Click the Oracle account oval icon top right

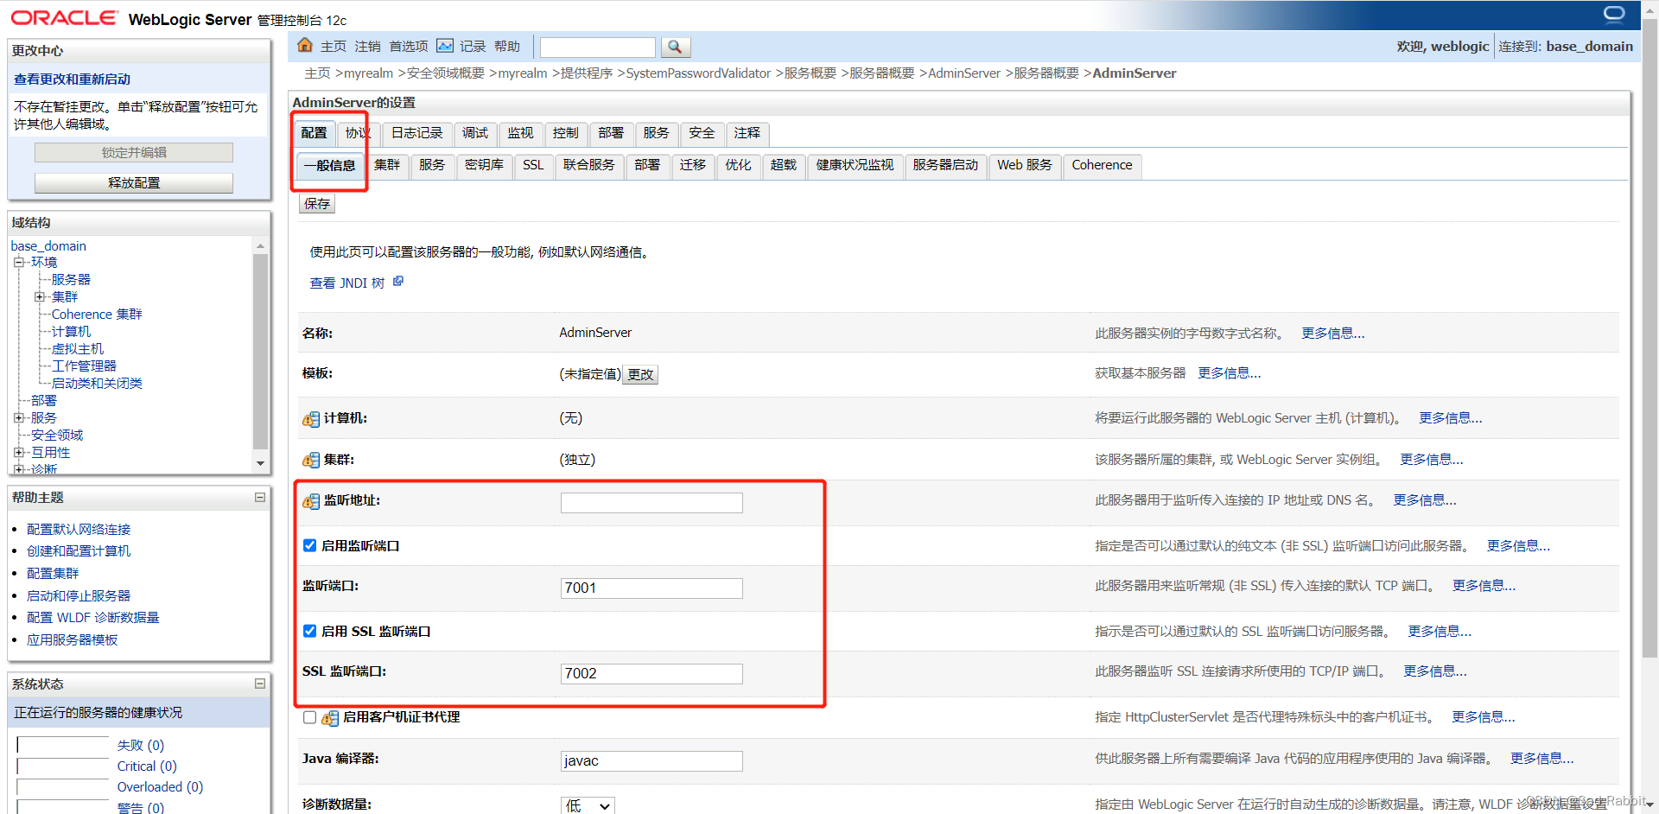point(1613,13)
